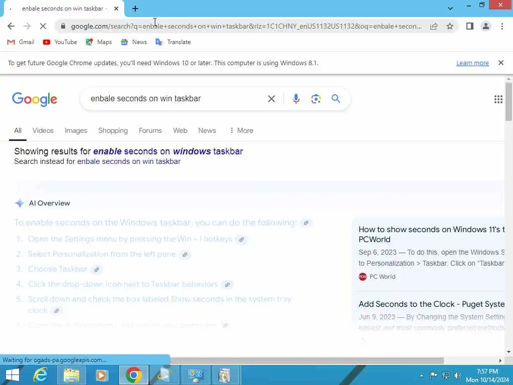Search by image with Google Lens
This screenshot has height=385, width=513.
point(316,99)
